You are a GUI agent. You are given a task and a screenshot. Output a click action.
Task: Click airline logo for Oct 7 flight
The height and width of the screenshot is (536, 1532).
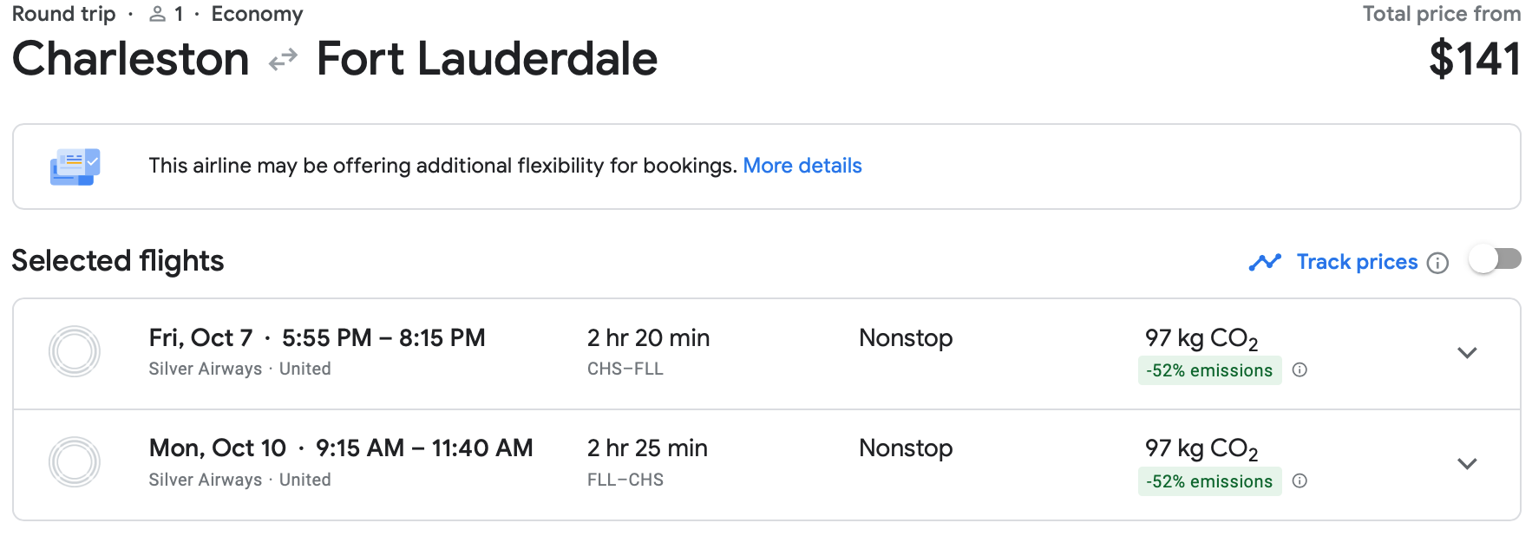(75, 351)
